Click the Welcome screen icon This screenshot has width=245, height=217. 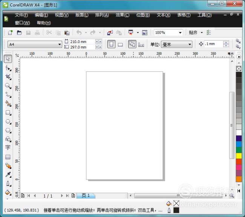[145, 33]
